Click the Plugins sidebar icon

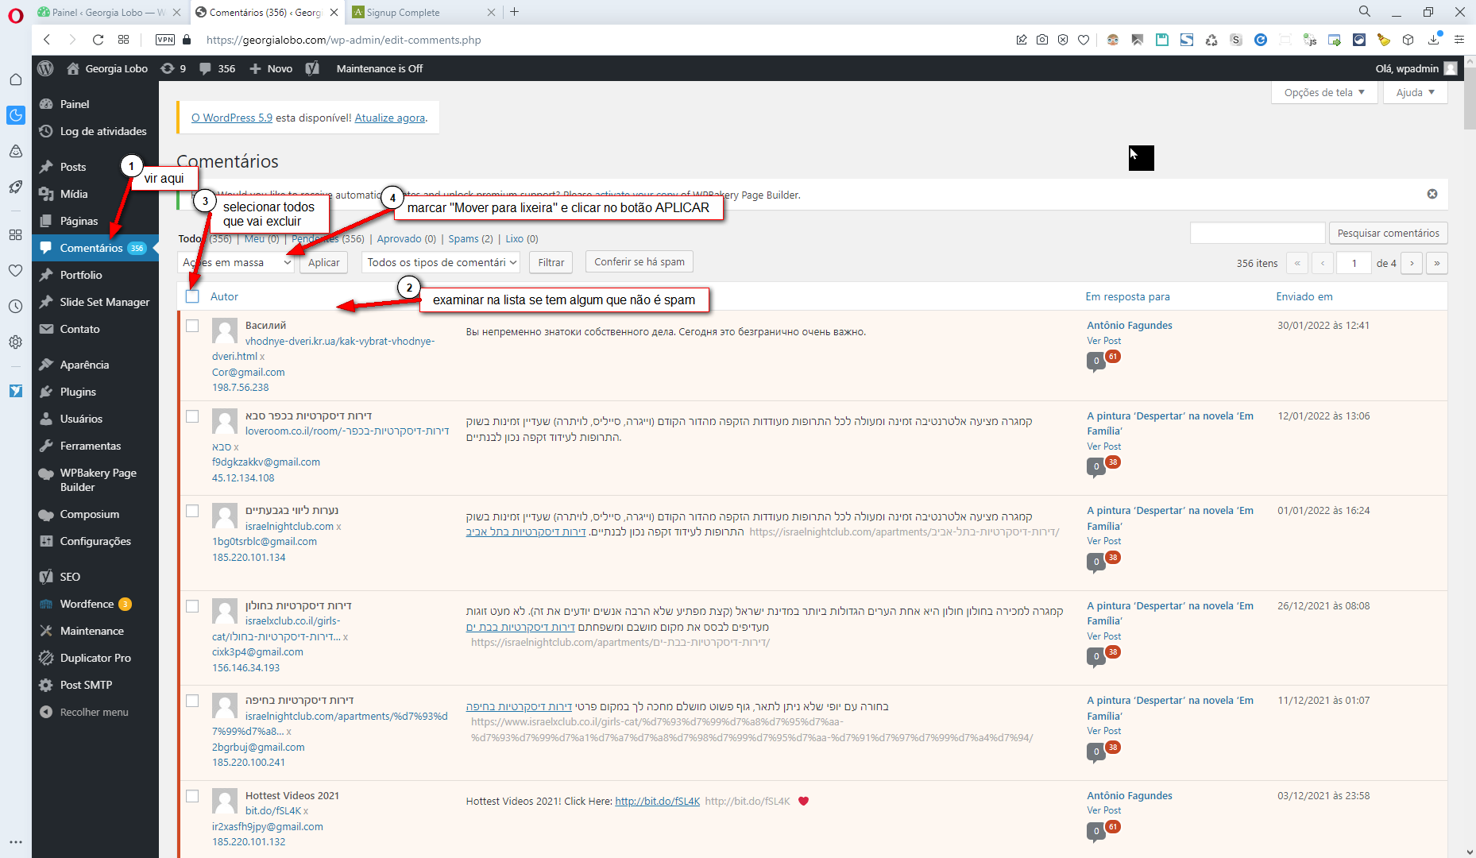click(46, 392)
